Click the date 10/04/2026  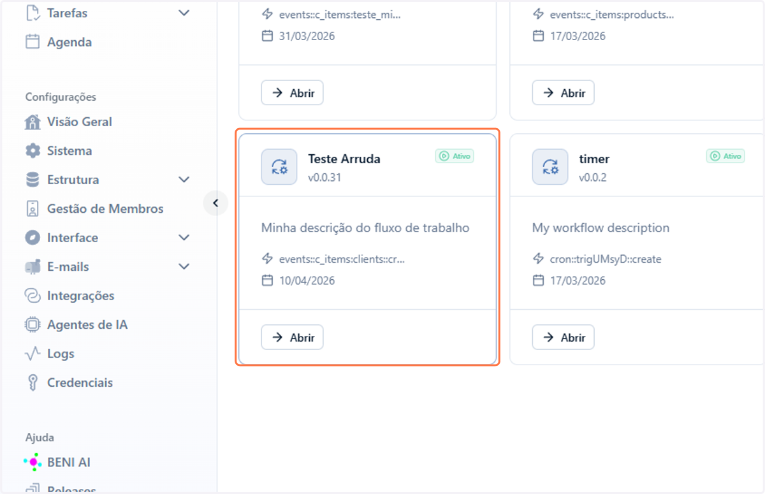(x=307, y=281)
